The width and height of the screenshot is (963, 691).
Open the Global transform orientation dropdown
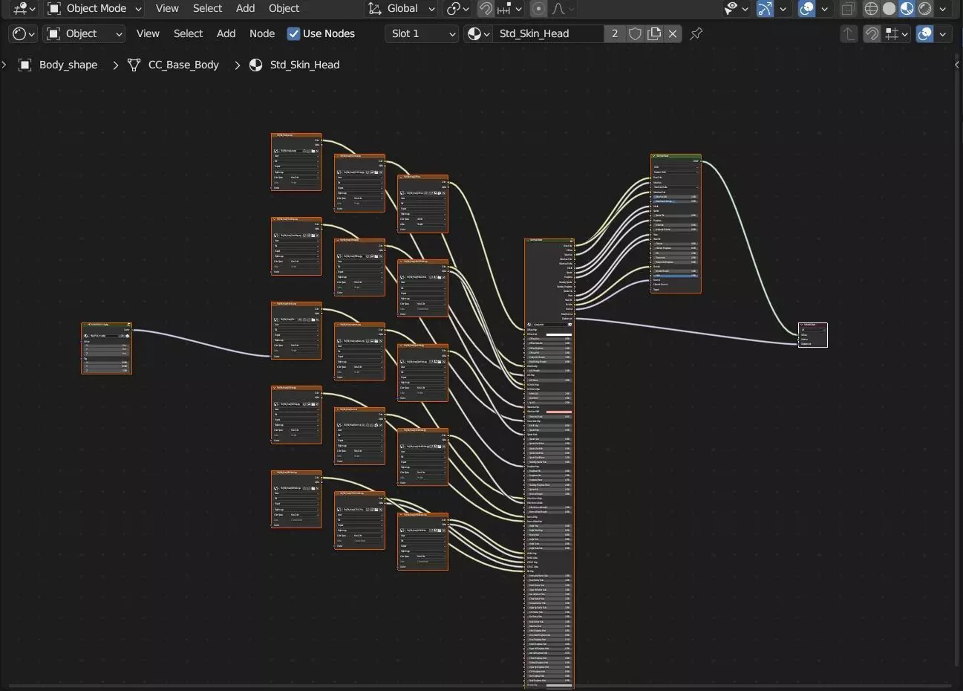pyautogui.click(x=401, y=8)
